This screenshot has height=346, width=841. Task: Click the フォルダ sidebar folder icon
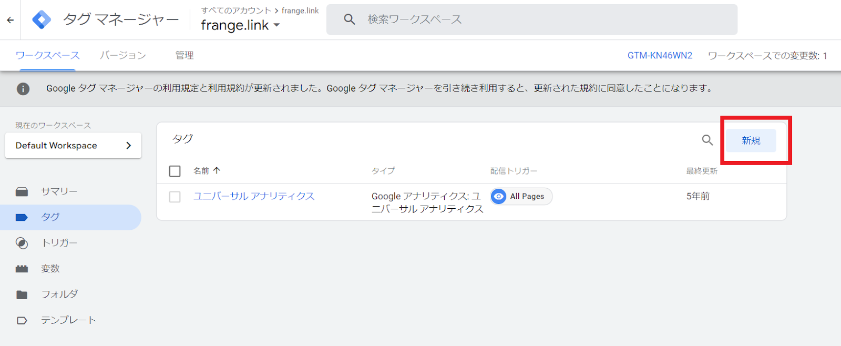[22, 294]
